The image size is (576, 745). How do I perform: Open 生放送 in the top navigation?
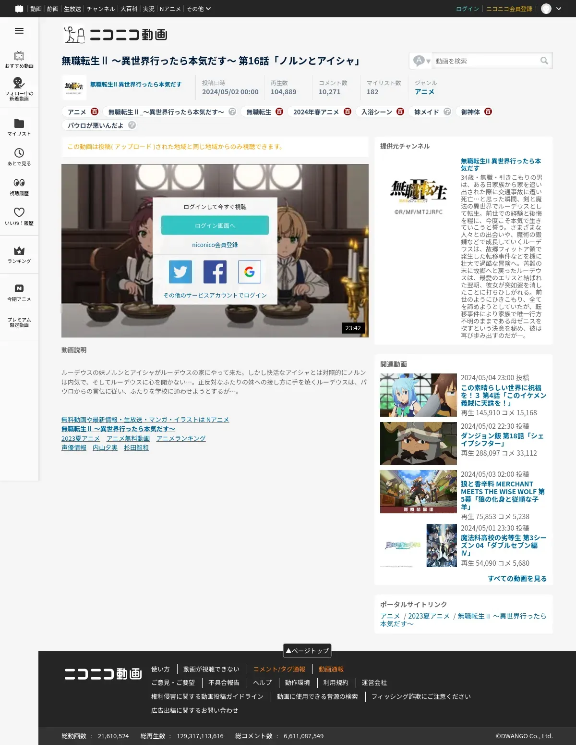click(72, 9)
